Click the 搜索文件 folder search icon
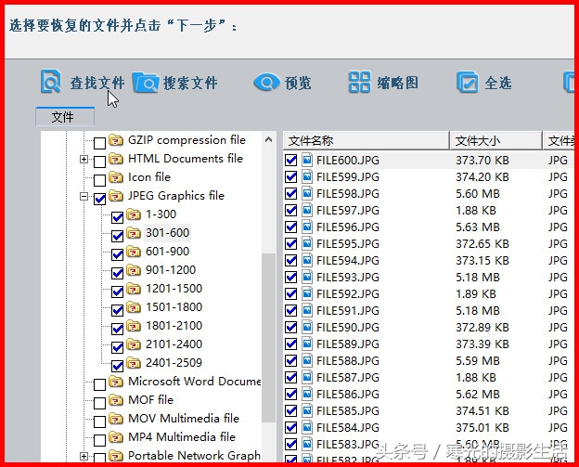The height and width of the screenshot is (467, 579). [x=146, y=83]
